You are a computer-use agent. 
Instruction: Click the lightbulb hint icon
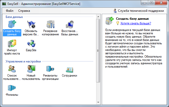tap(118, 23)
